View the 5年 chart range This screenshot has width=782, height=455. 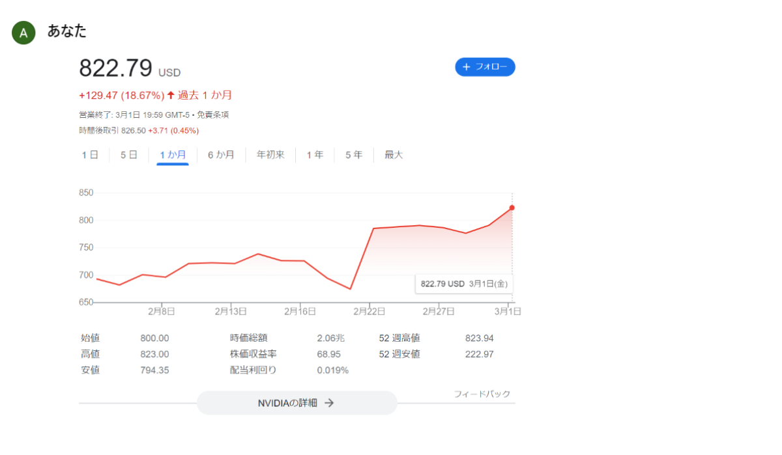pos(354,155)
